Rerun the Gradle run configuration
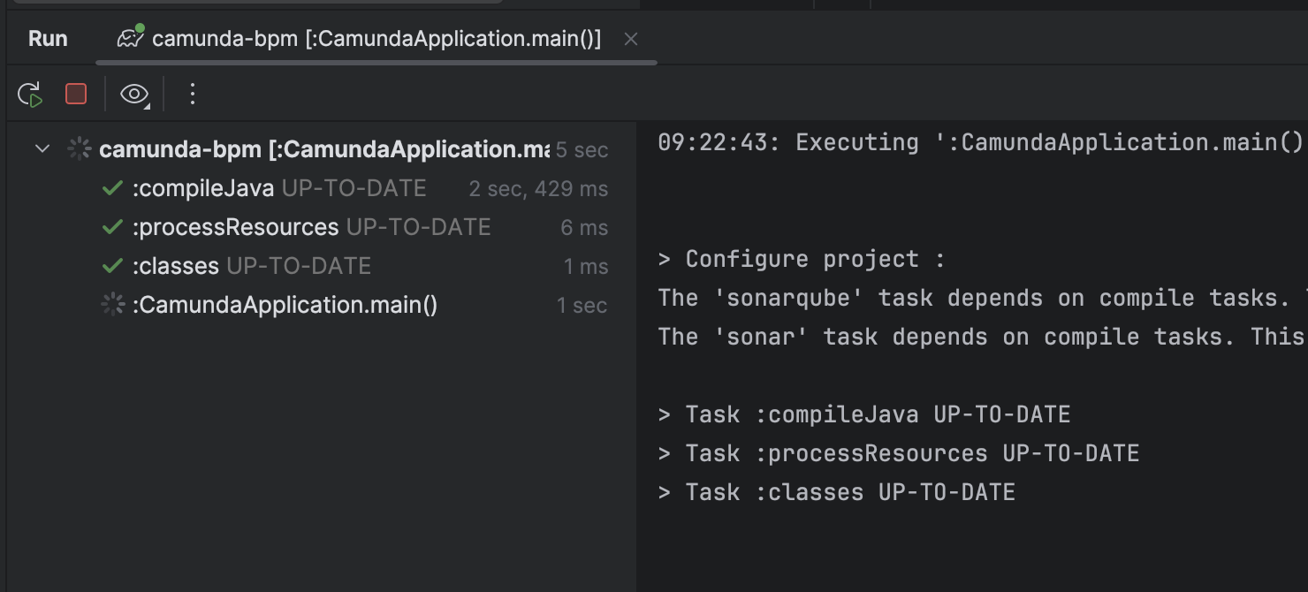Viewport: 1308px width, 592px height. [x=30, y=95]
